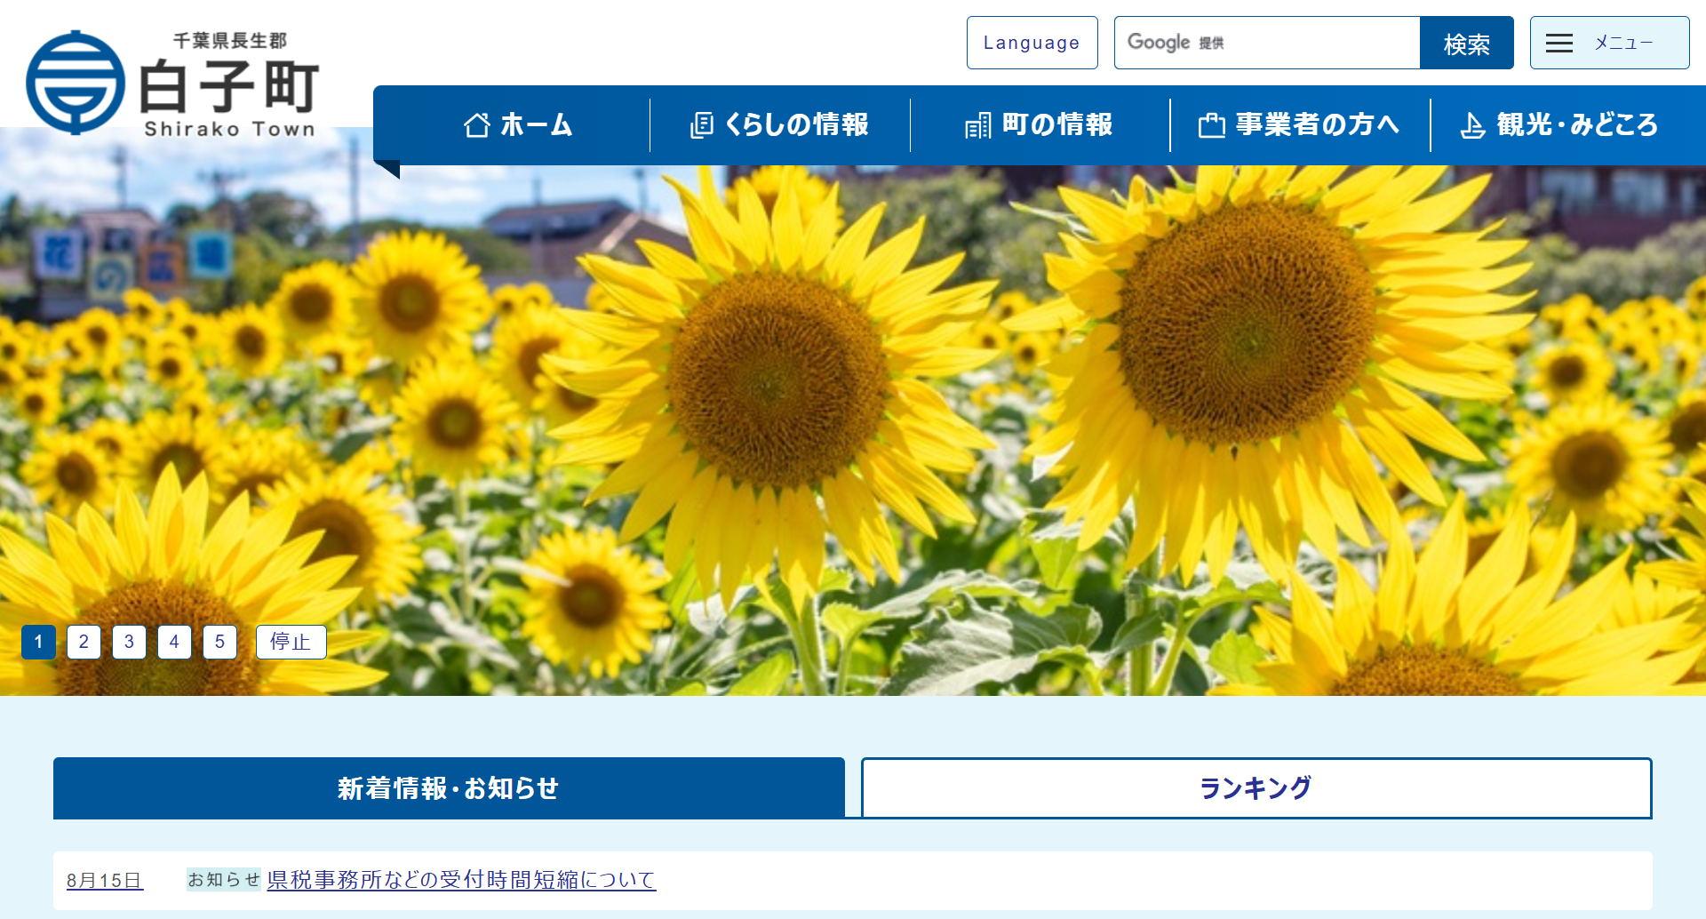Select slide 1 in the carousel
Viewport: 1706px width, 919px height.
pyautogui.click(x=38, y=642)
